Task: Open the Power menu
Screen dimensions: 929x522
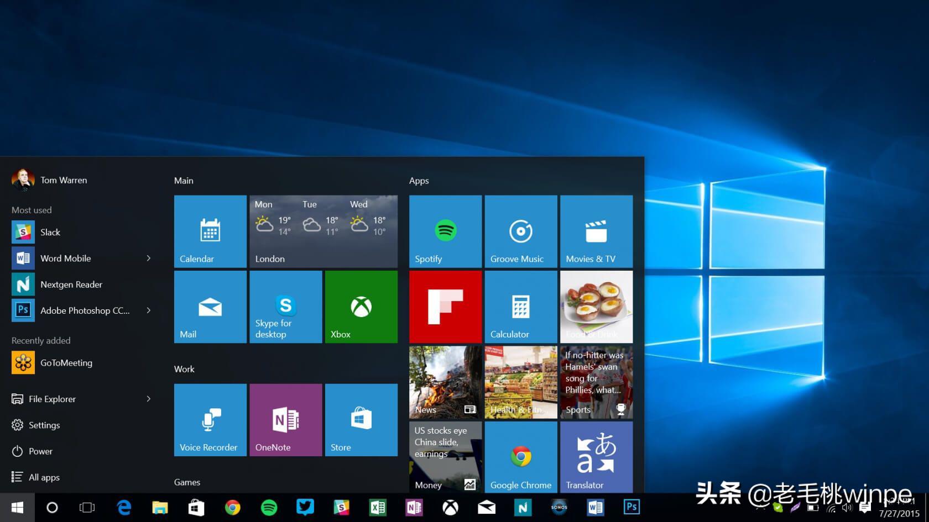Action: click(x=40, y=451)
